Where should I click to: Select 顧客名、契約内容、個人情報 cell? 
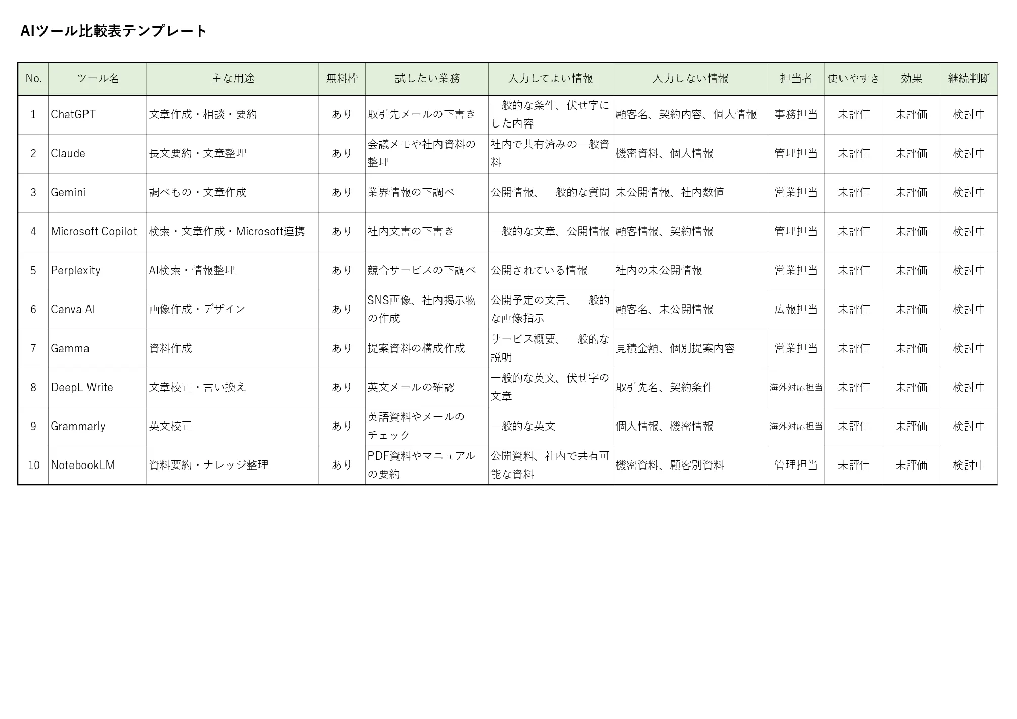[x=690, y=115]
